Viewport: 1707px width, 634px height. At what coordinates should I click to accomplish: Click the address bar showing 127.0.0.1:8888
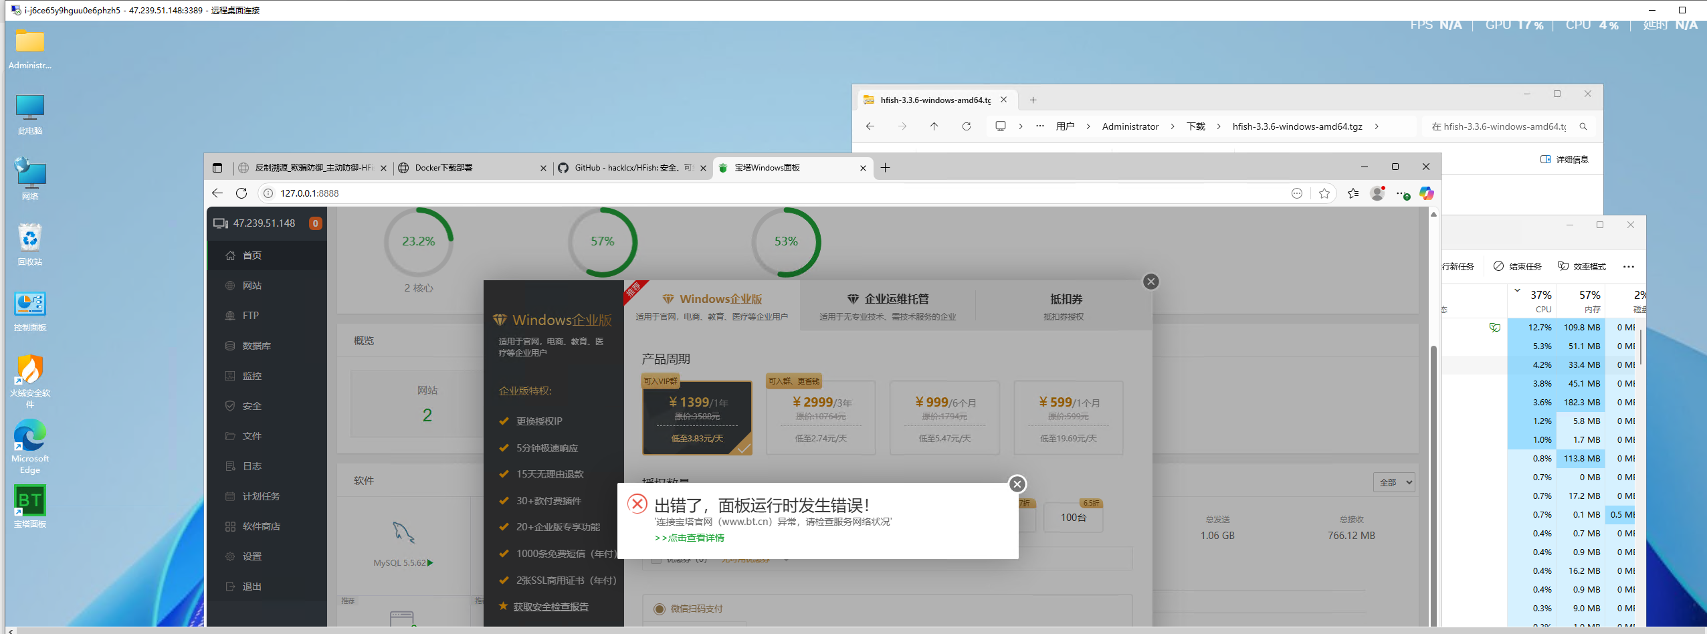(x=776, y=193)
